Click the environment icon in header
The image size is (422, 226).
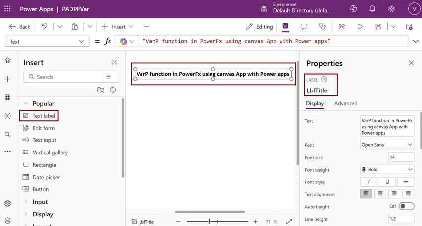tap(264, 9)
